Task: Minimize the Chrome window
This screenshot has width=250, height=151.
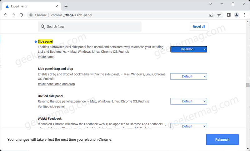Action: click(x=222, y=4)
